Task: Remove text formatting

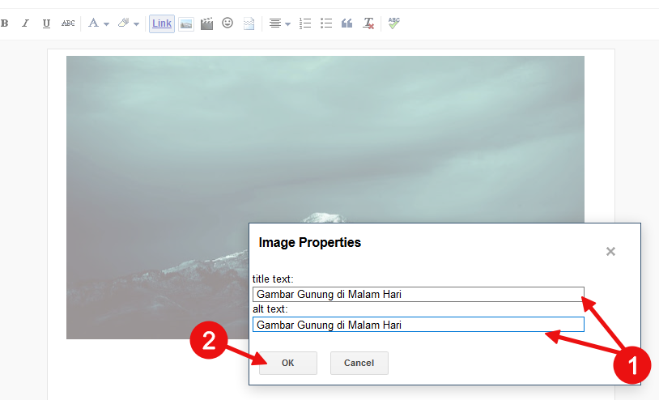Action: point(368,23)
